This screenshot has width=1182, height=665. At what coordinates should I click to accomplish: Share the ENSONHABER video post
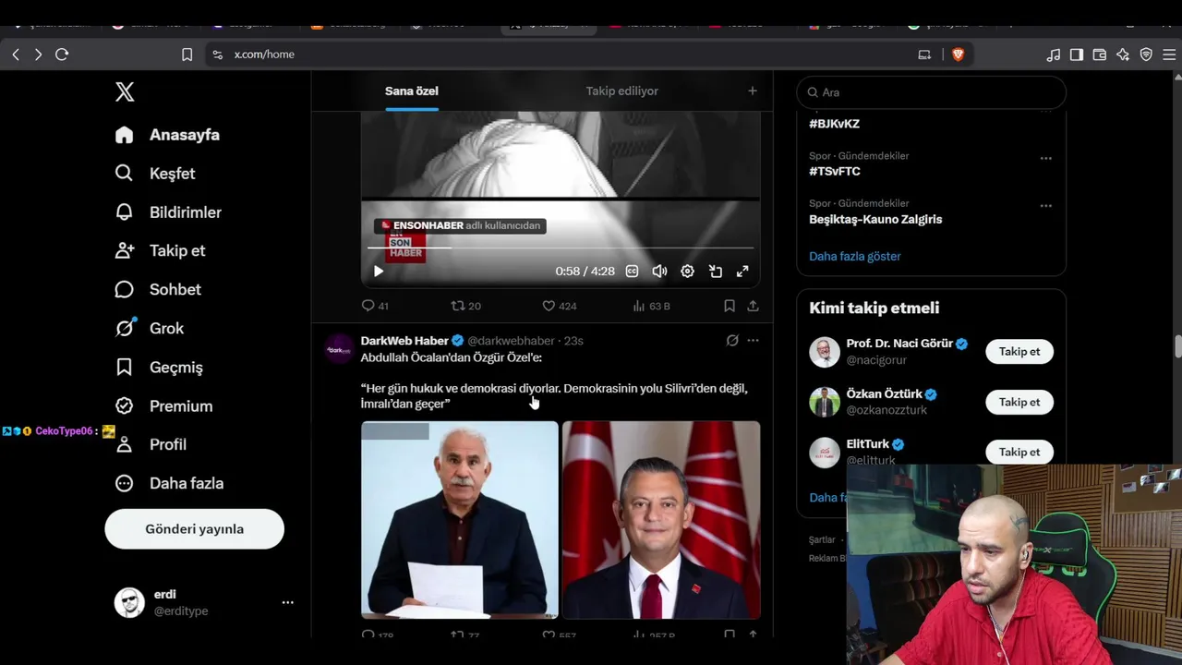coord(753,306)
